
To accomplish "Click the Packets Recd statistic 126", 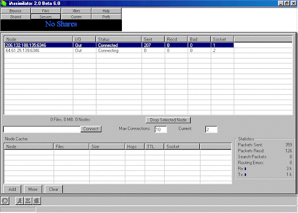I will [x=288, y=151].
